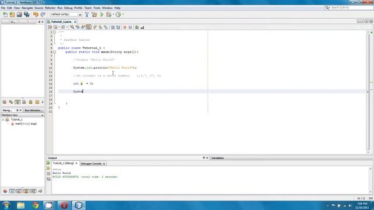Open the File menu
The image size is (374, 210).
click(3, 8)
